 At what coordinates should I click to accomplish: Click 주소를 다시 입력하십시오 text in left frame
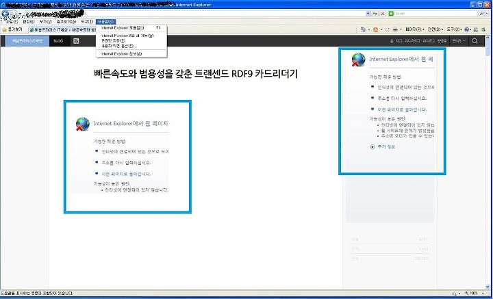click(126, 163)
